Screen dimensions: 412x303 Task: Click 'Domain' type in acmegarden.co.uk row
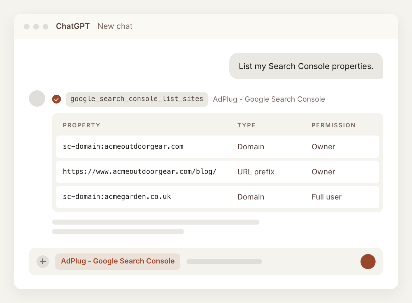[x=251, y=197]
